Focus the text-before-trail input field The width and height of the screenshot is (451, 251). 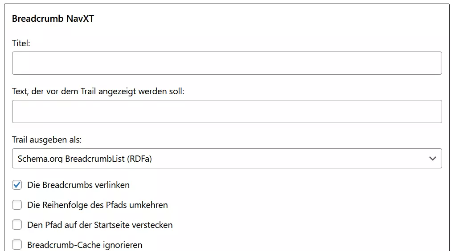[x=227, y=112]
